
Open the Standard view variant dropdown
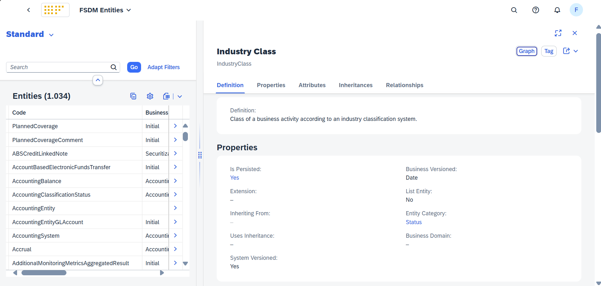(x=51, y=35)
